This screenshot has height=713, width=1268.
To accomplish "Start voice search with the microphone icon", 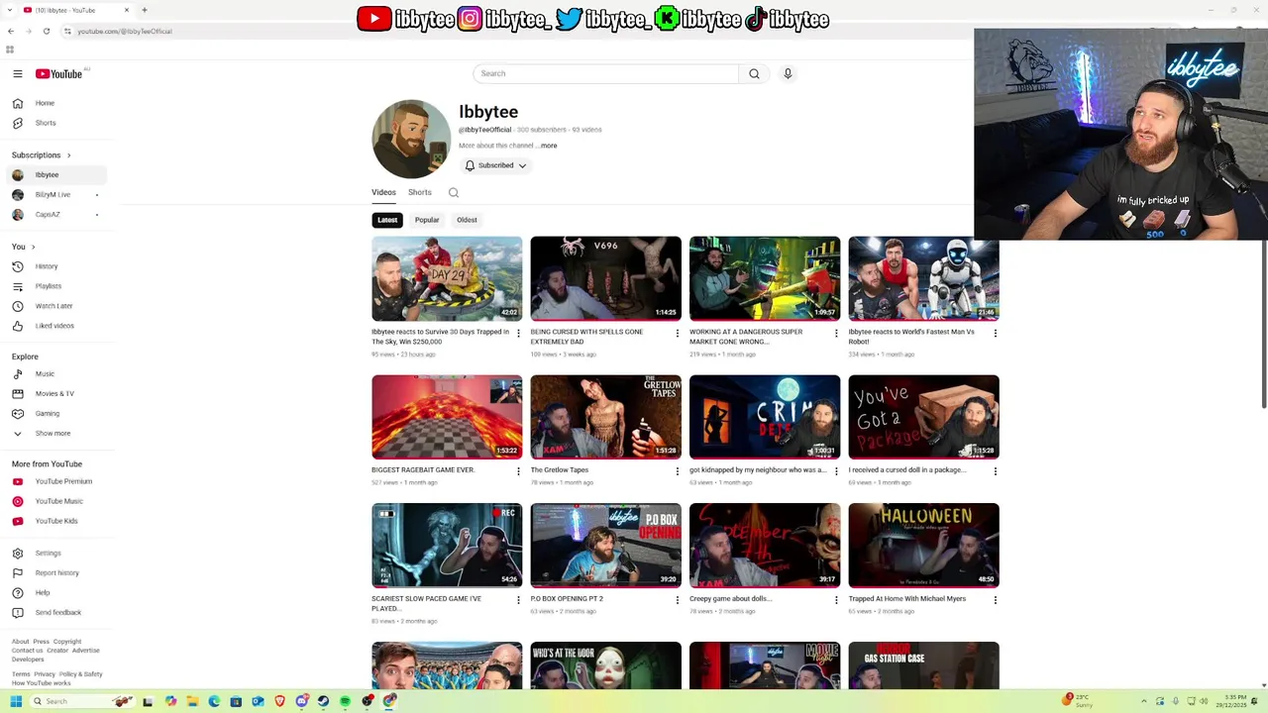I will coord(788,73).
